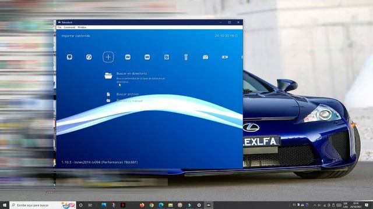Click the folder icon beside Buscar en directorio

coord(108,75)
